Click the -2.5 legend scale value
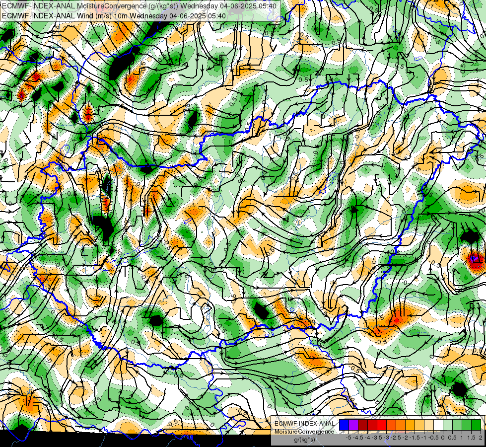The width and height of the screenshot is (486, 447). pyautogui.click(x=397, y=438)
